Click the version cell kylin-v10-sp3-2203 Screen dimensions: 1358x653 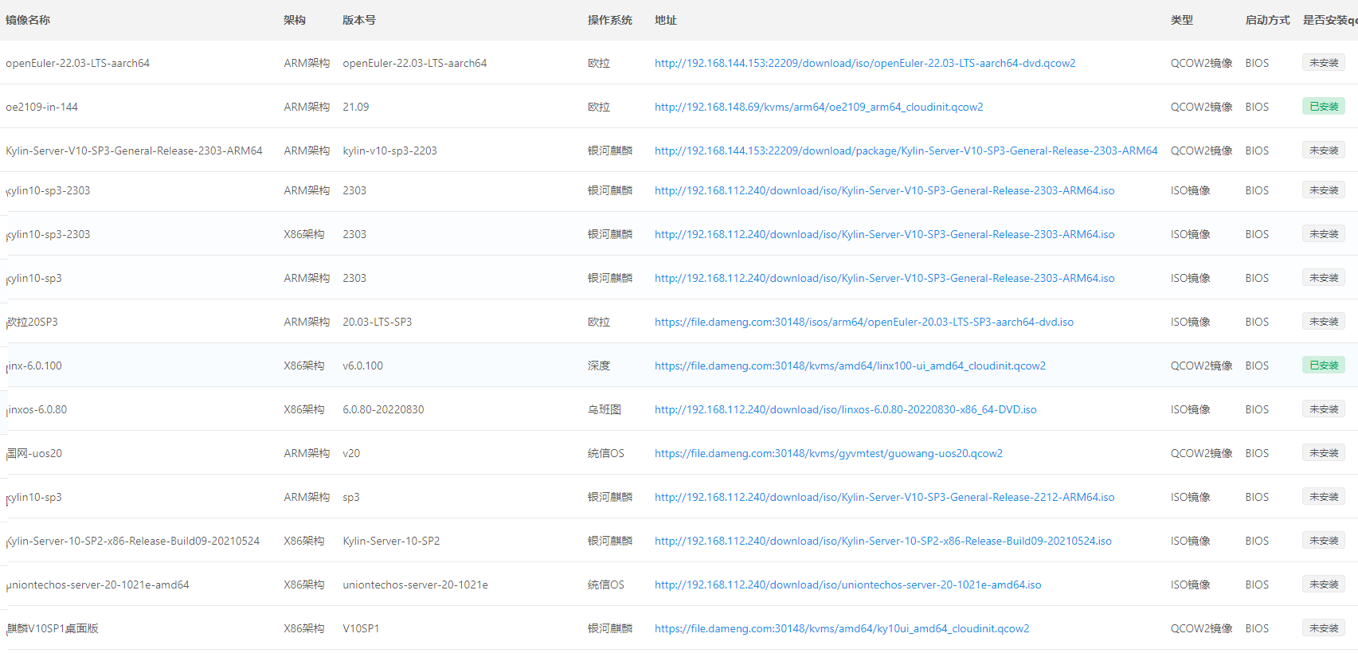(390, 151)
